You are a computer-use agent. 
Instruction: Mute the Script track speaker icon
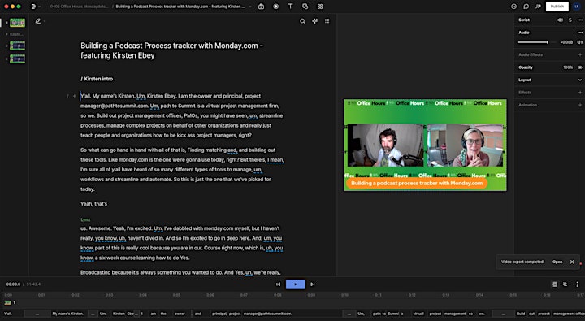tap(560, 20)
